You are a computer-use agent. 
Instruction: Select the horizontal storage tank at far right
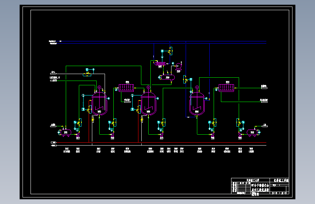pyautogui.click(x=252, y=132)
